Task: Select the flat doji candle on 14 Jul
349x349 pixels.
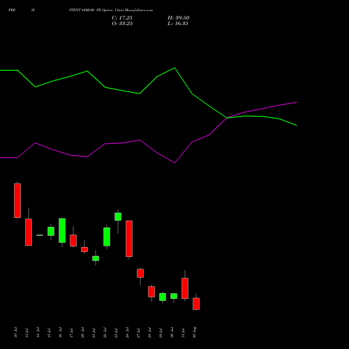Action: [40, 235]
